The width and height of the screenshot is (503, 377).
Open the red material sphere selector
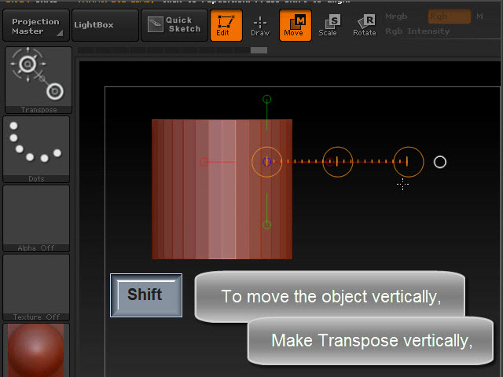click(36, 350)
